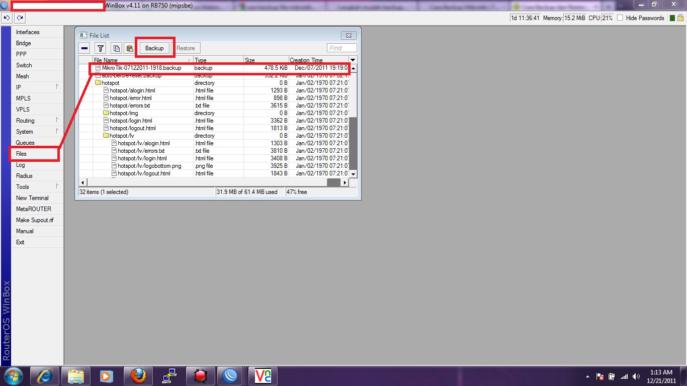Open the MetaROUTER menu
This screenshot has width=687, height=386.
(37, 209)
